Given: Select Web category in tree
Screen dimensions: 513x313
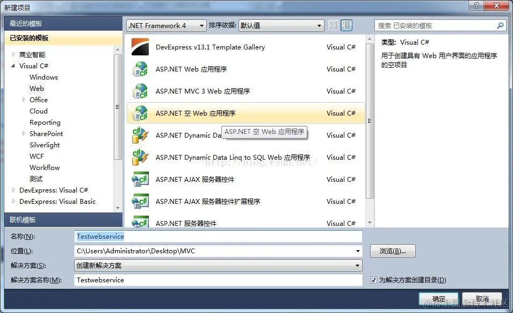Looking at the screenshot, I should (x=37, y=88).
